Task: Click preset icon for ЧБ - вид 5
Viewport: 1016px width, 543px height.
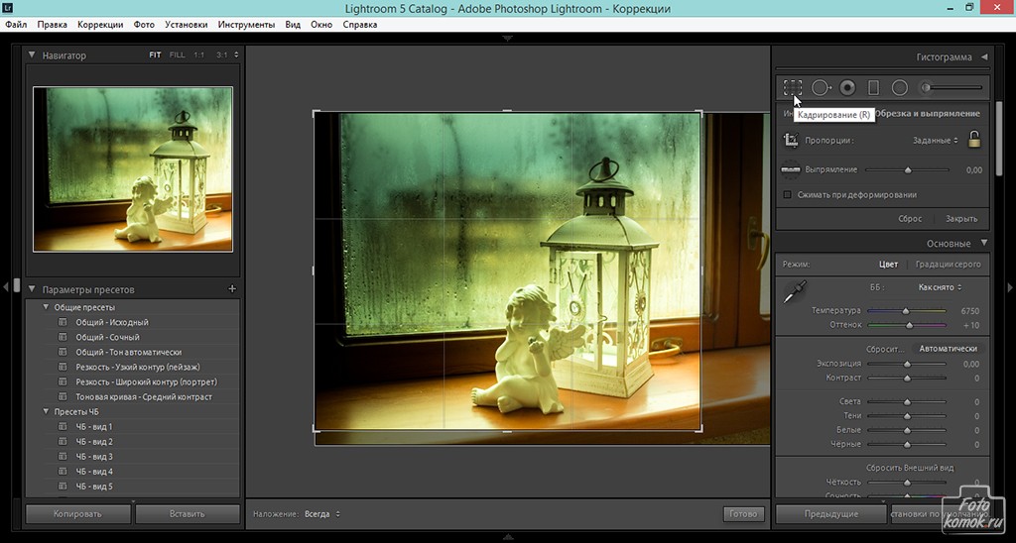Action: (63, 487)
